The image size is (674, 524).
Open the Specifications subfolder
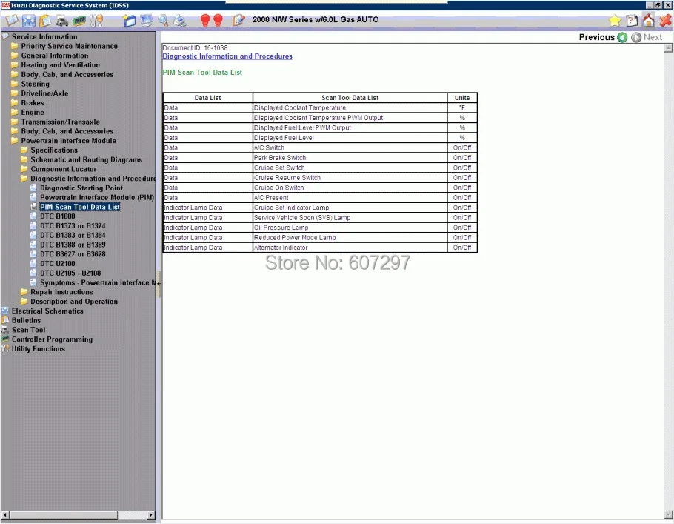point(54,150)
